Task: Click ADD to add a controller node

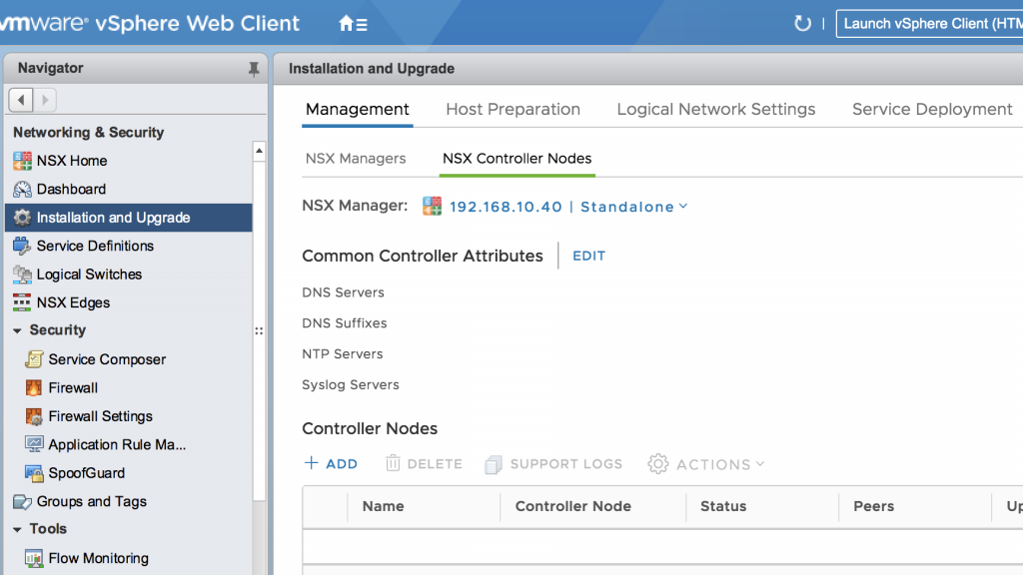Action: coord(342,464)
